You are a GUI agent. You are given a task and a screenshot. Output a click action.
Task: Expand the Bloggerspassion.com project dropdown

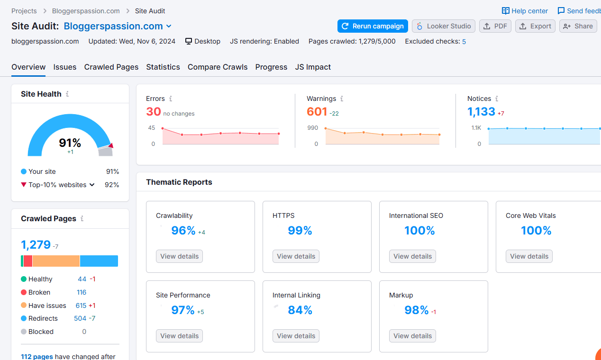click(x=170, y=26)
